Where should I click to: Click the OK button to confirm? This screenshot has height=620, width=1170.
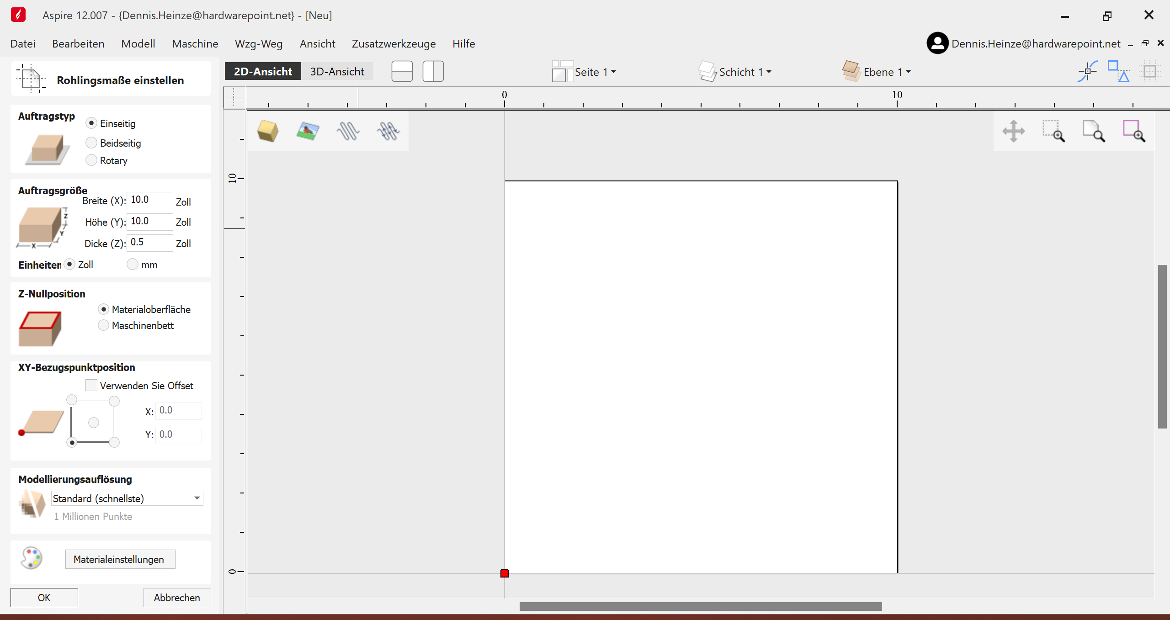(44, 597)
